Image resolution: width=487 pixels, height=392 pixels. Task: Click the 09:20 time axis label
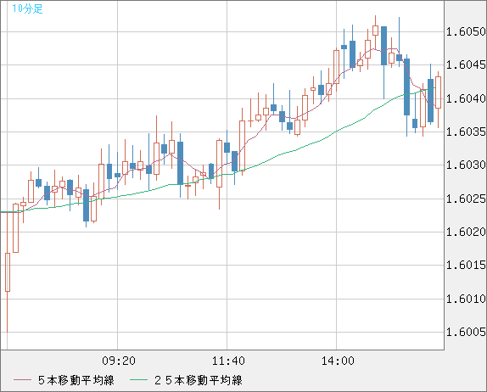click(x=119, y=361)
